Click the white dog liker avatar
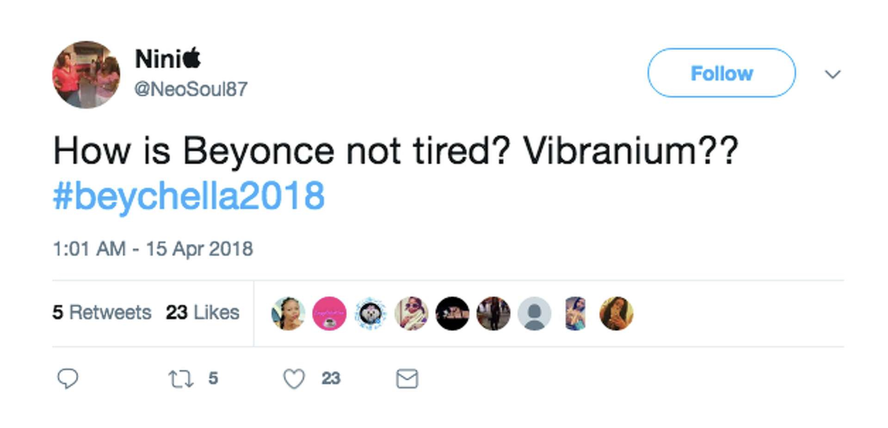Image resolution: width=888 pixels, height=428 pixels. point(370,313)
